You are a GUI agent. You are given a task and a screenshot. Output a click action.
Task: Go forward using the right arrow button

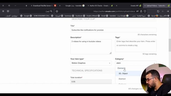click(x=168, y=11)
